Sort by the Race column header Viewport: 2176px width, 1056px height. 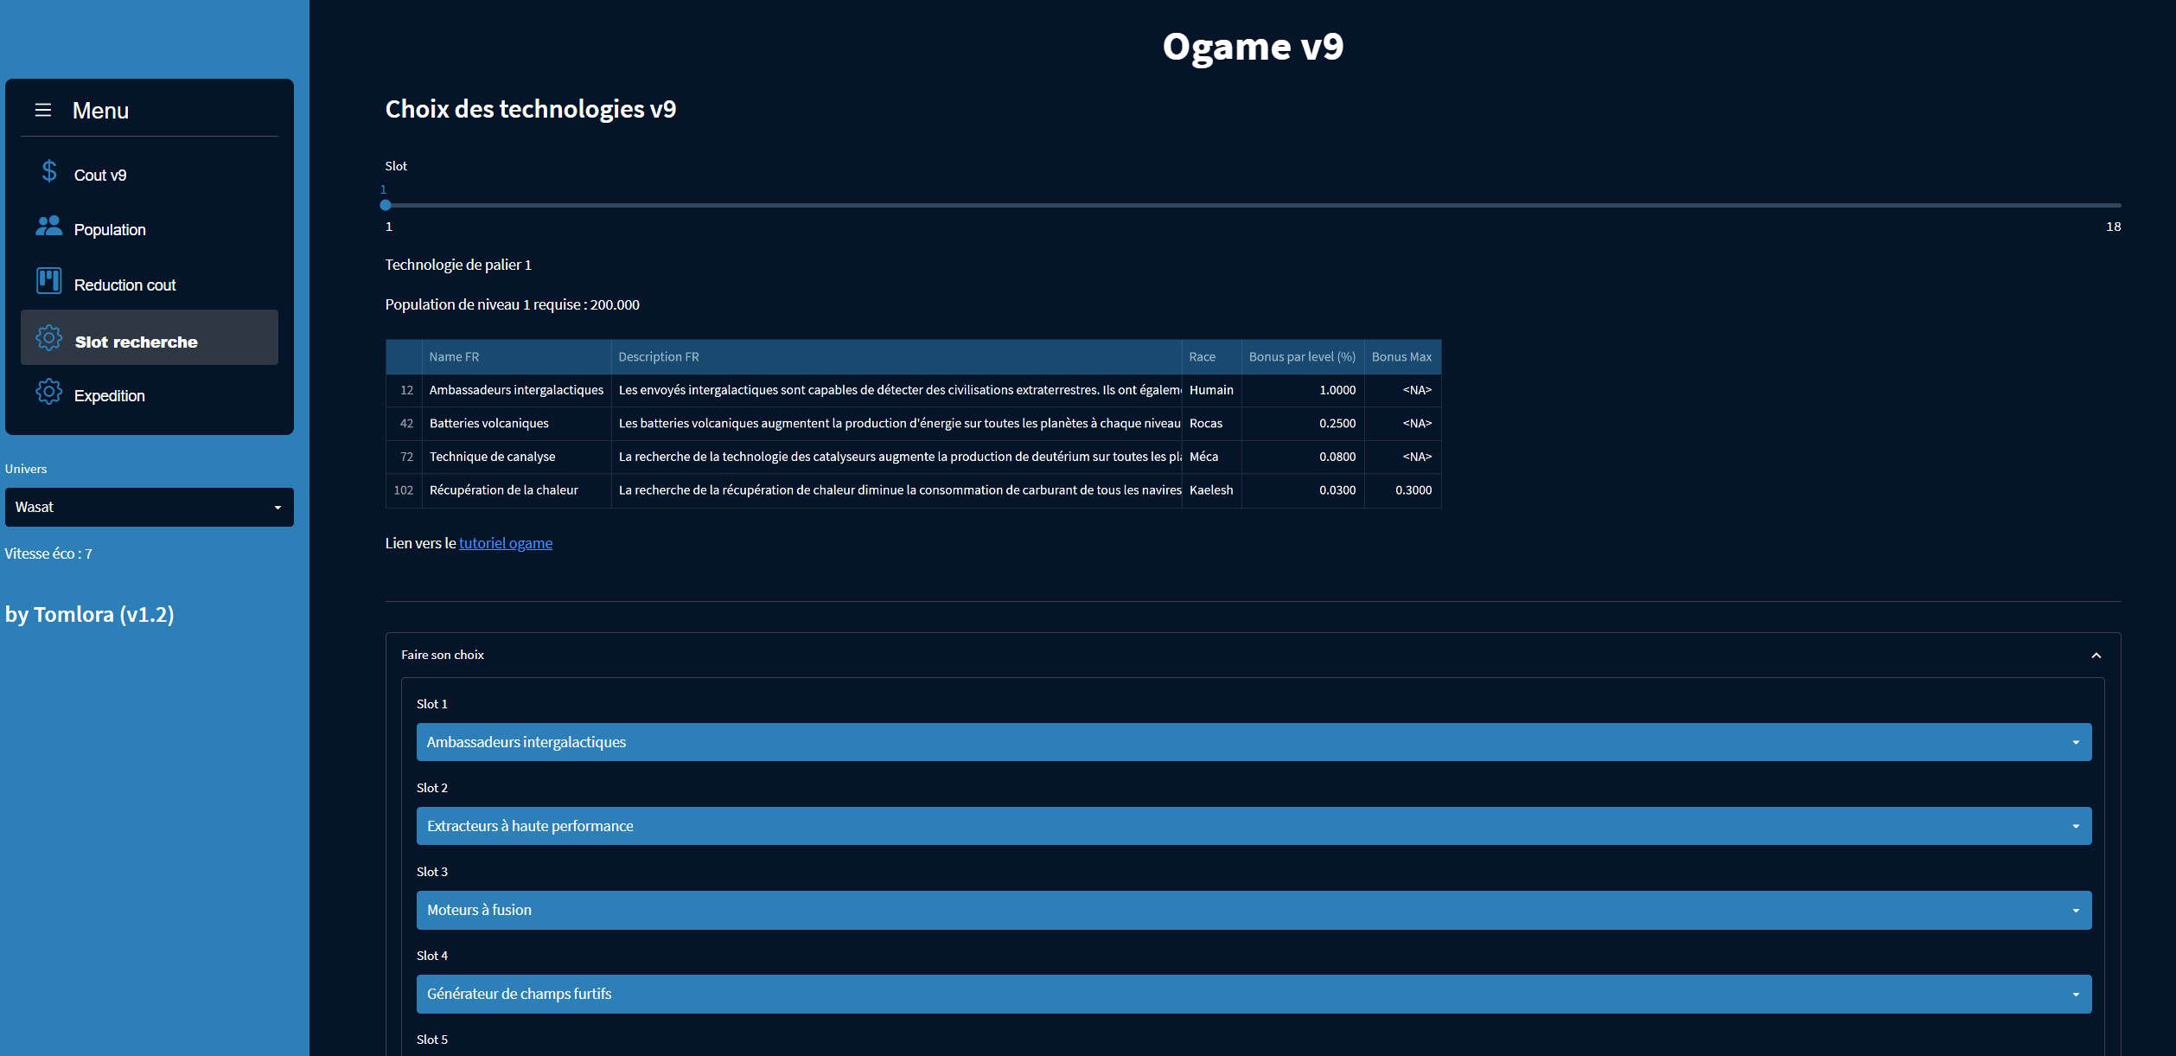click(x=1211, y=356)
